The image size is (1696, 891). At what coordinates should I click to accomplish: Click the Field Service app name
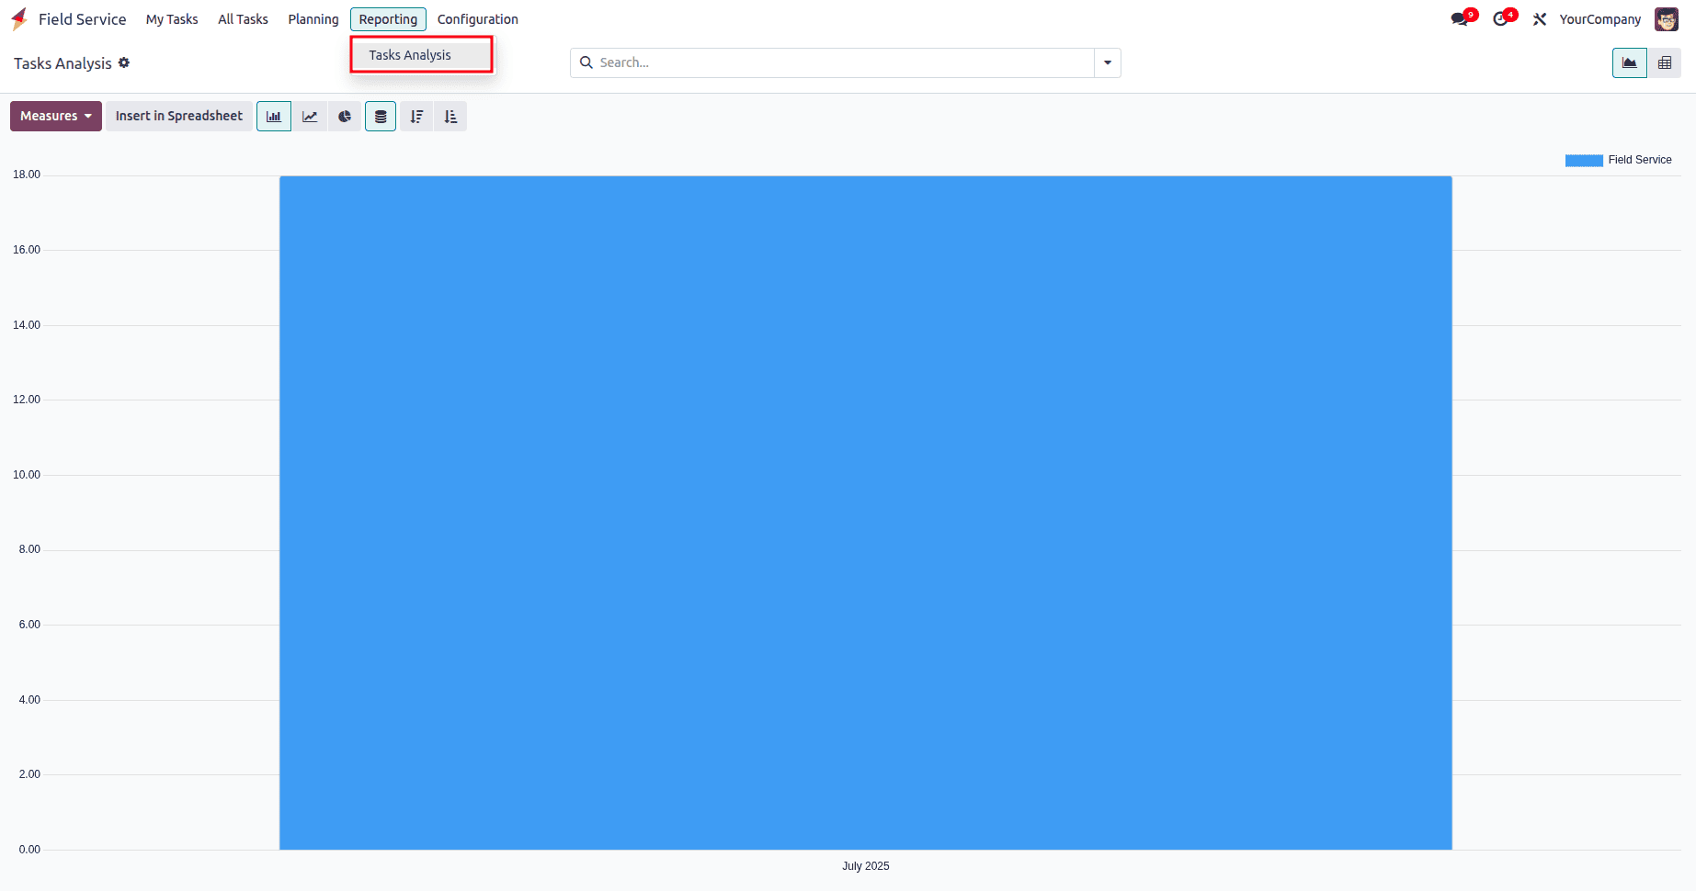(82, 19)
